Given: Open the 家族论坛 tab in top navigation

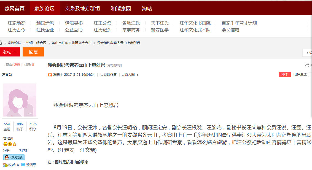Looking at the screenshot, I should (44, 9).
